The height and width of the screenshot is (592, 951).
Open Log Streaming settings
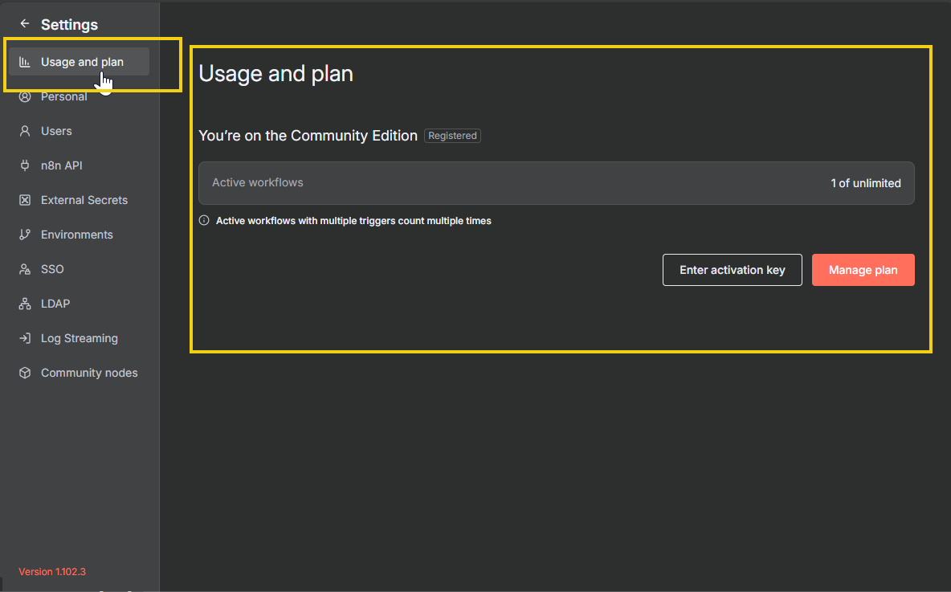tap(79, 338)
